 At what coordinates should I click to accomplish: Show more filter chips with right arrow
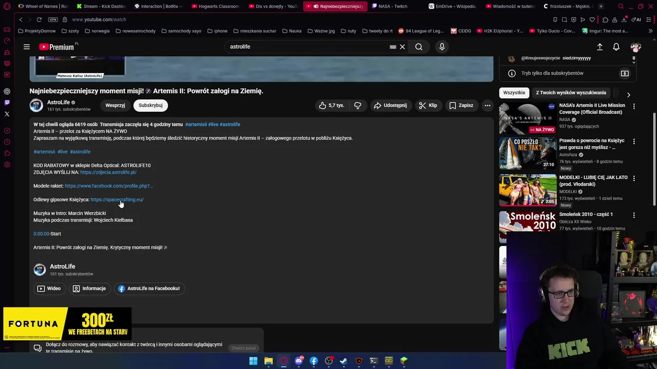coord(628,94)
